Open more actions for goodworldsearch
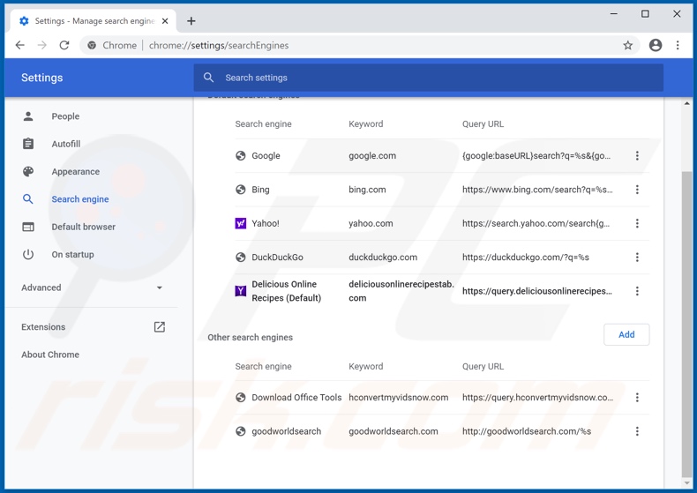Image resolution: width=697 pixels, height=493 pixels. click(637, 431)
